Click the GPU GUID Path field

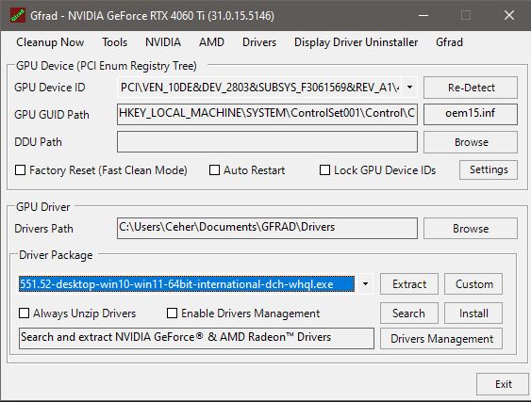tap(267, 114)
